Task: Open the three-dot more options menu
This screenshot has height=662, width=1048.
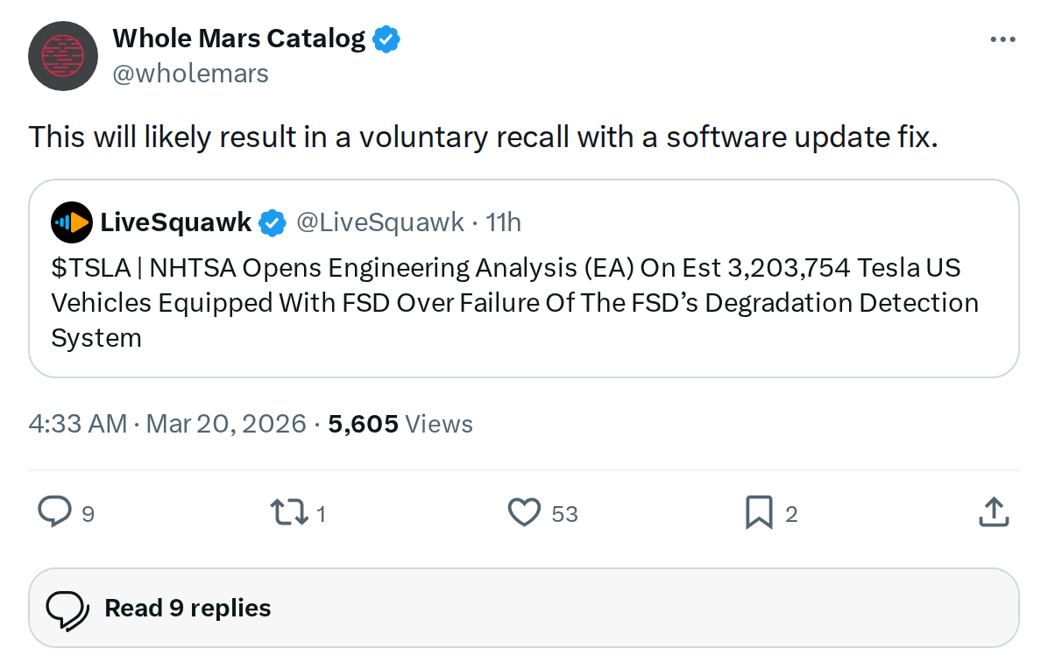Action: click(1002, 39)
